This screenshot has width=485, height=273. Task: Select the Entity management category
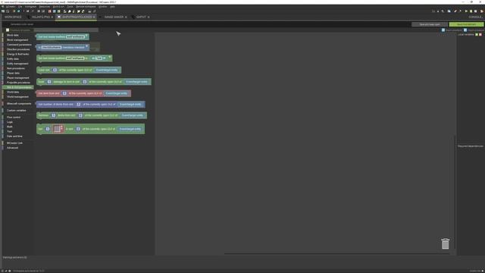point(17,64)
